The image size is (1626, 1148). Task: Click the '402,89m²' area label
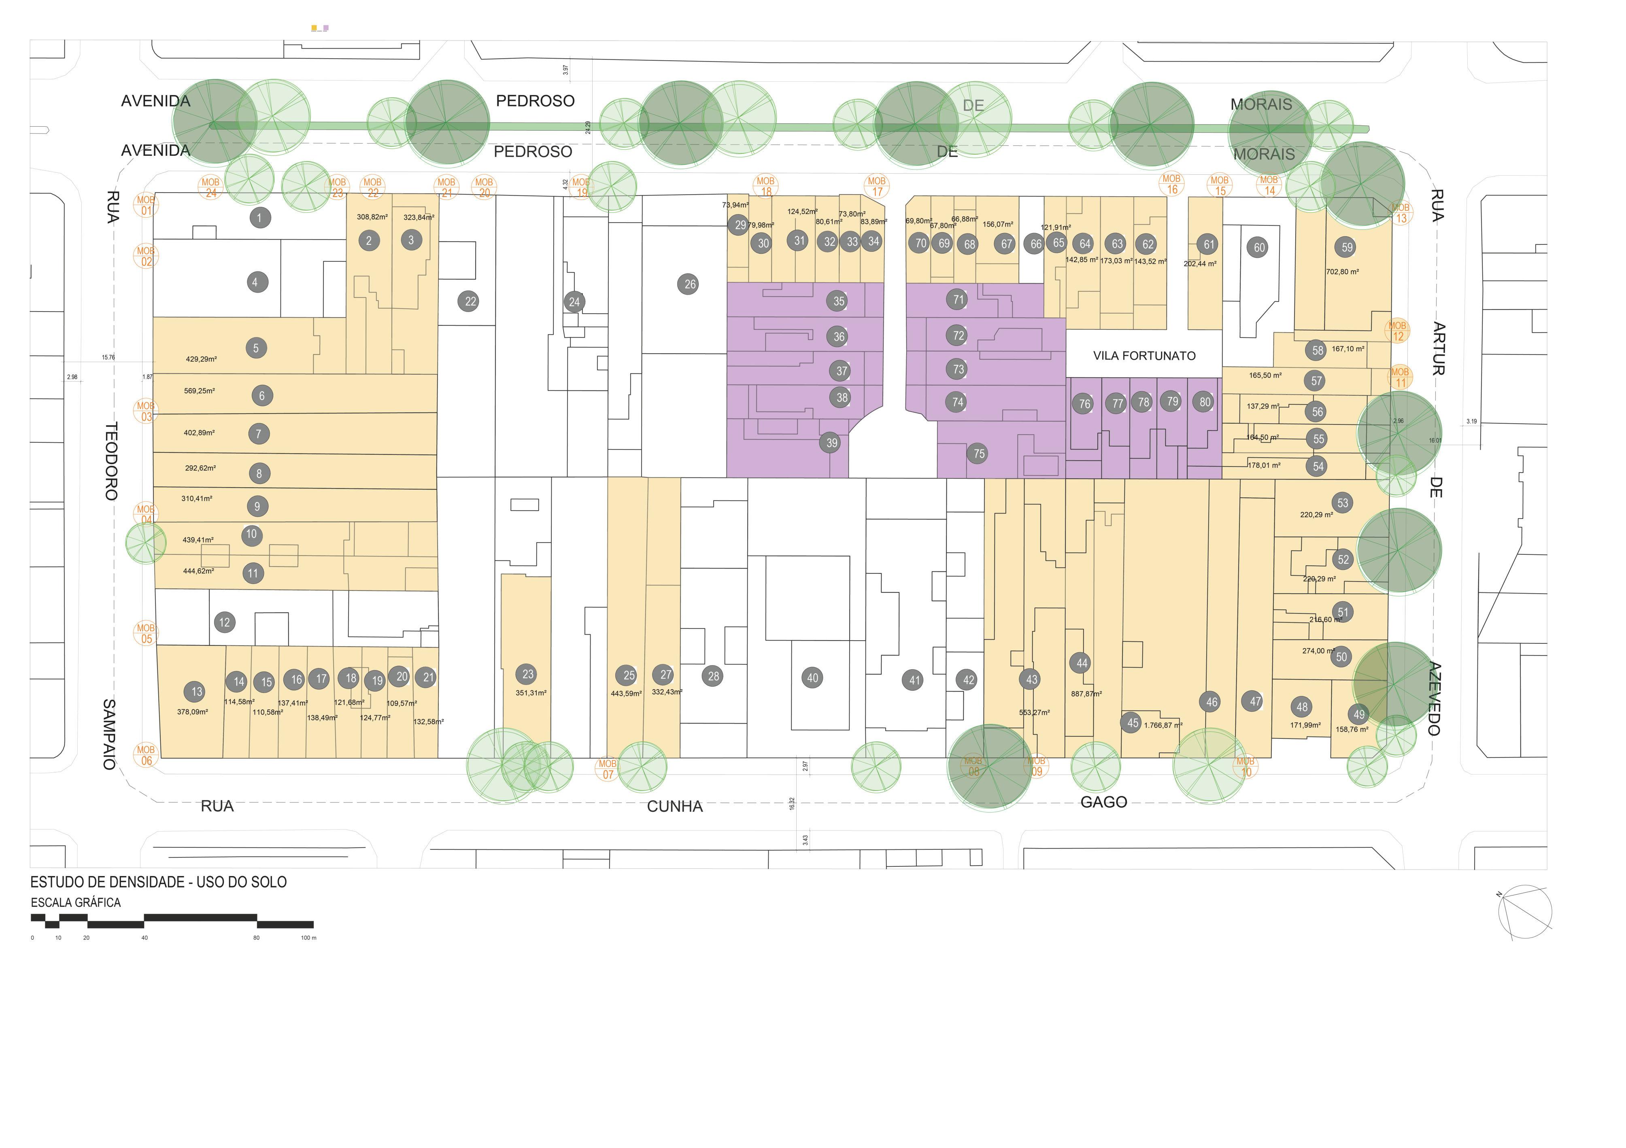coord(199,433)
